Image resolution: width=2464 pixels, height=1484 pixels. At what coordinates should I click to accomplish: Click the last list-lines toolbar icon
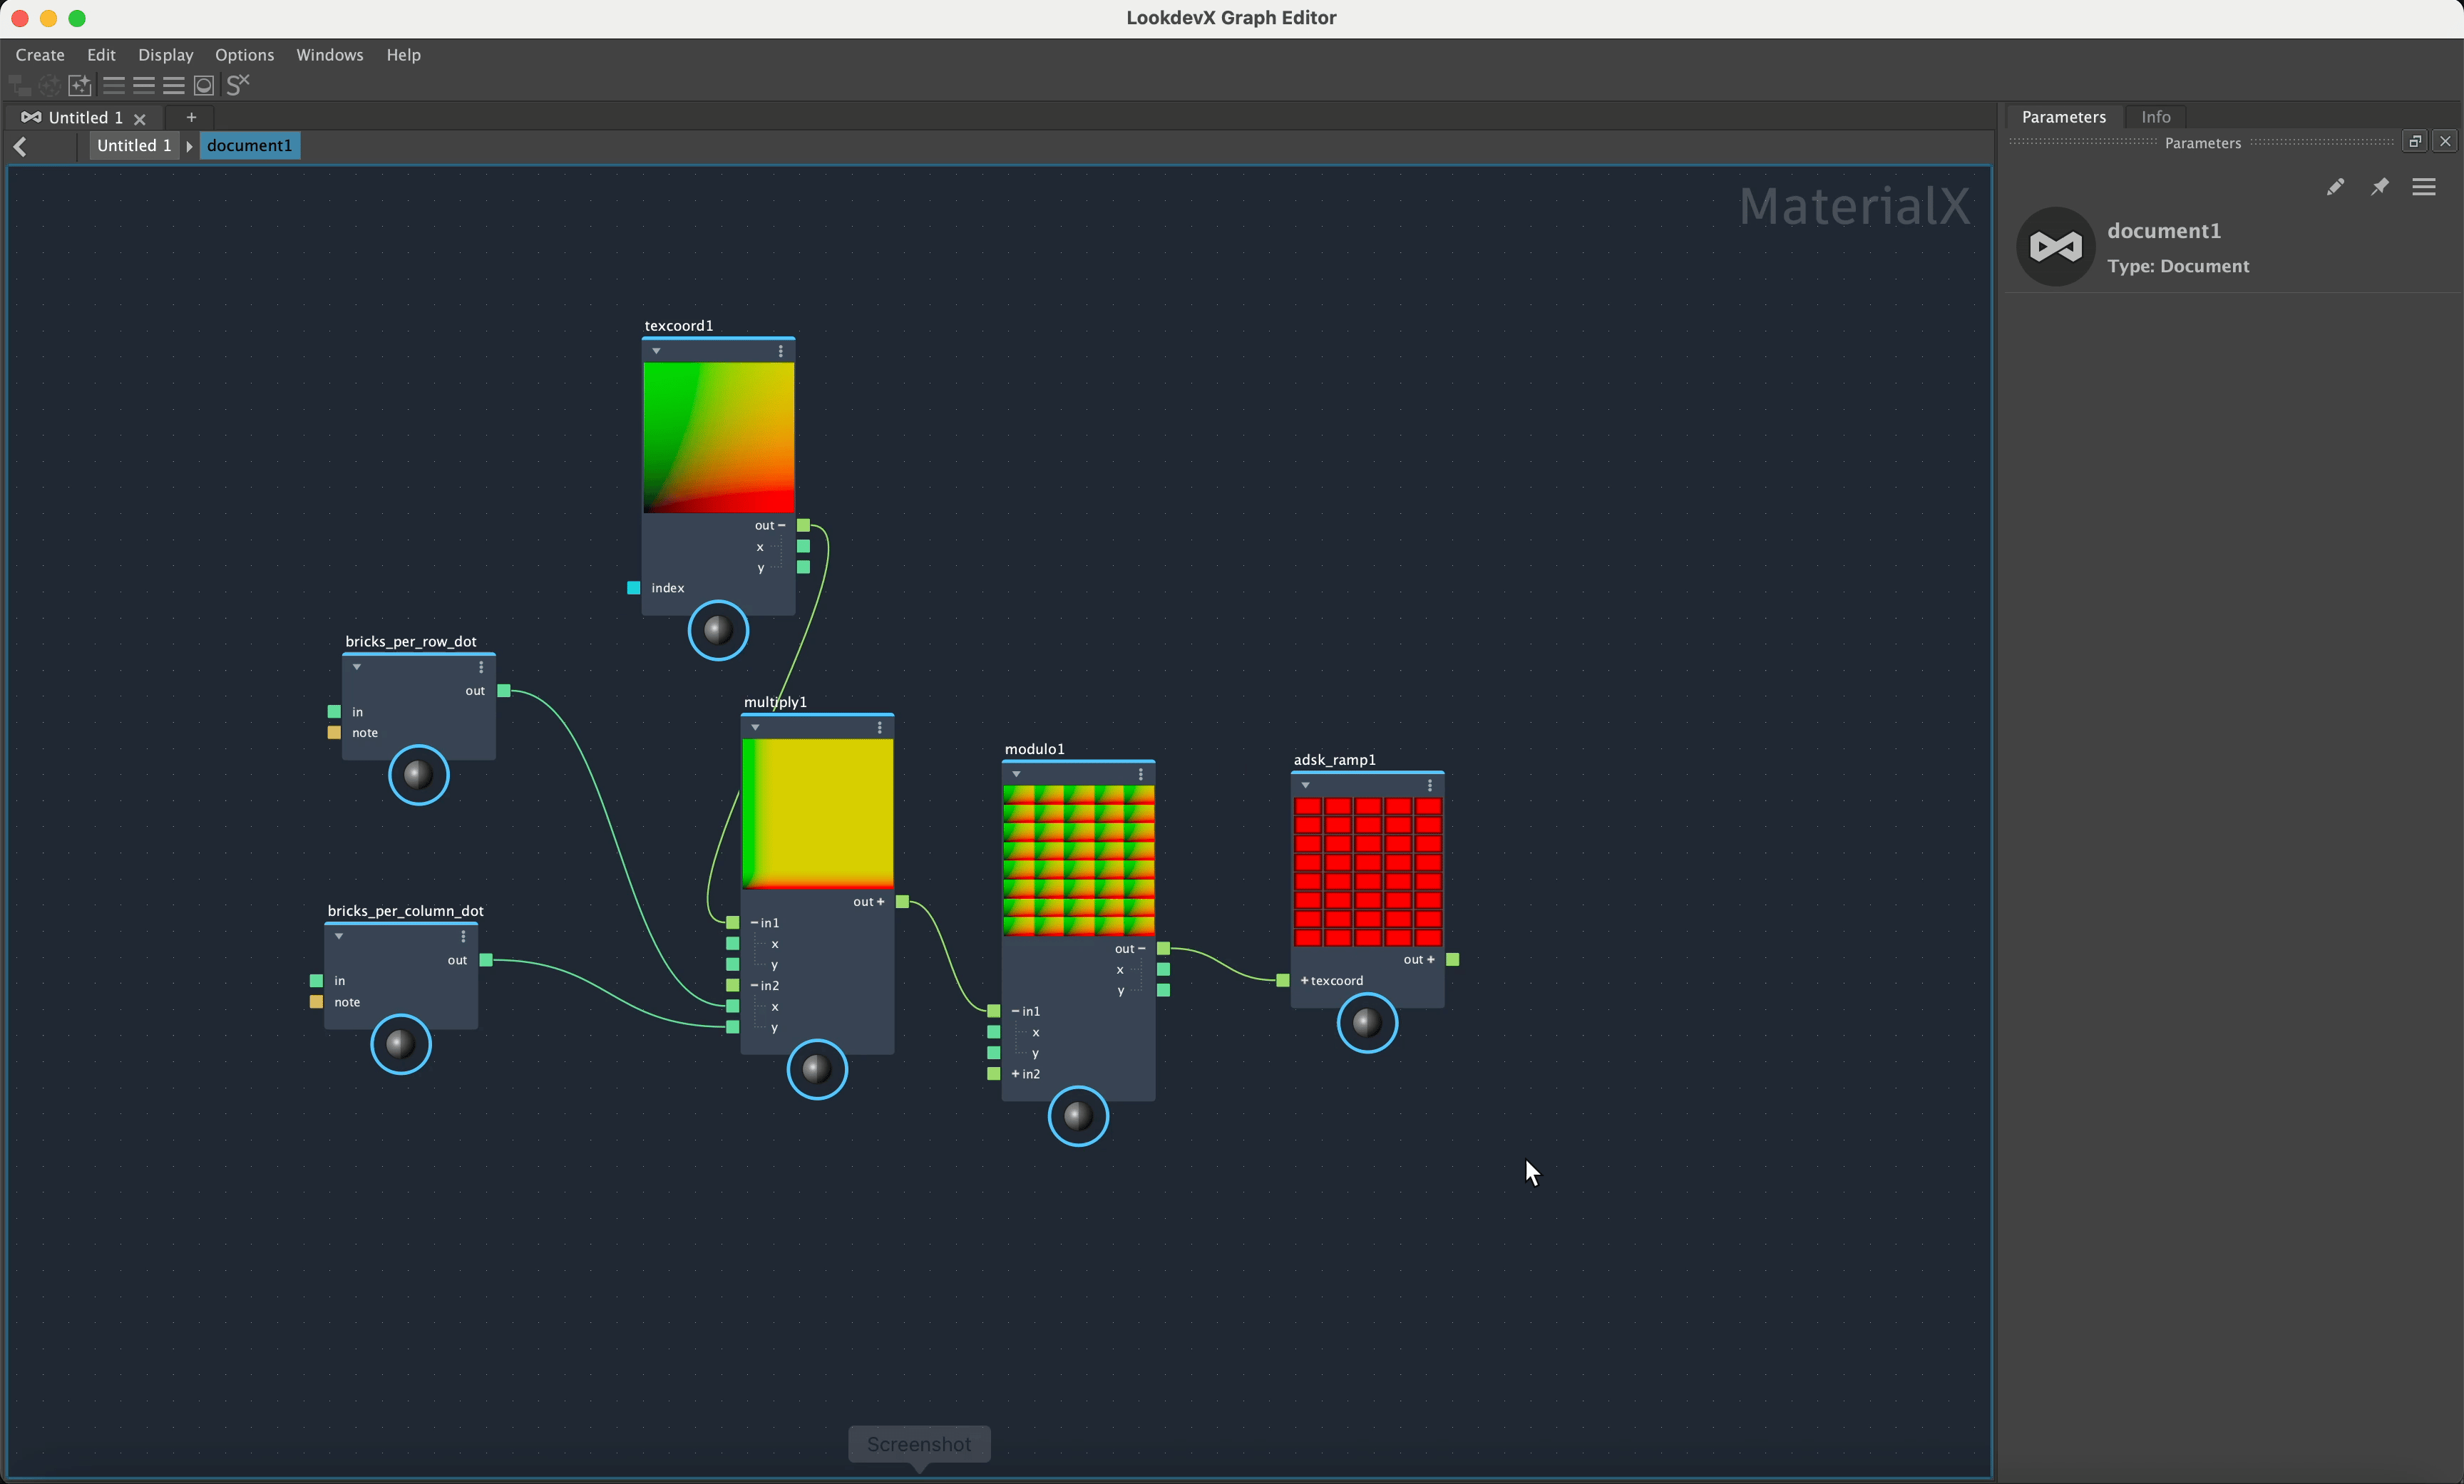pyautogui.click(x=174, y=85)
